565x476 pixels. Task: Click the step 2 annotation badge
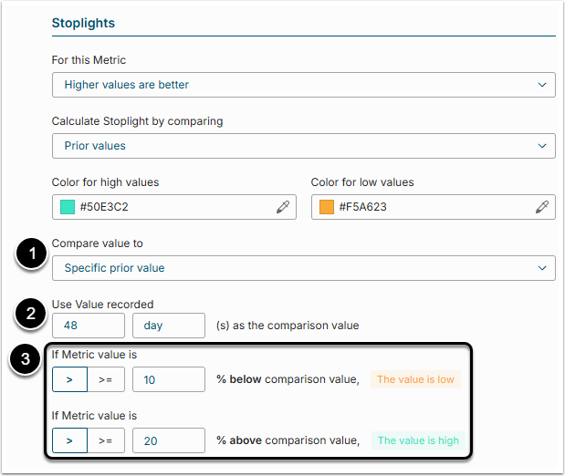point(32,315)
